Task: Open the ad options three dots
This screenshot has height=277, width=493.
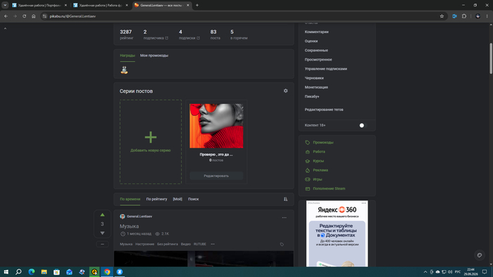Action: (x=364, y=203)
